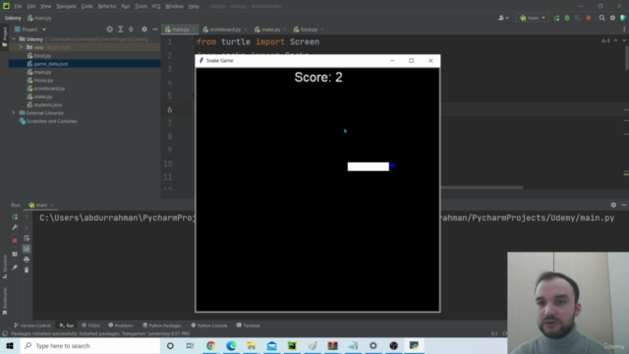Open IDE settings gear in top toolbar

(x=612, y=18)
